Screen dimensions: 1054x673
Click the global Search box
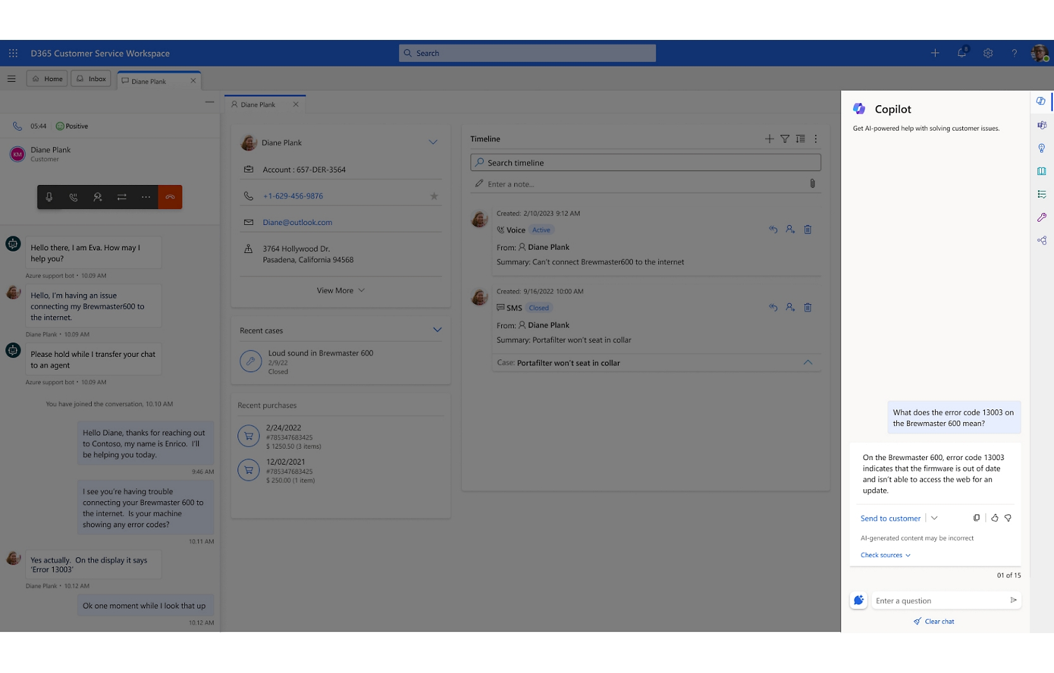(x=528, y=53)
